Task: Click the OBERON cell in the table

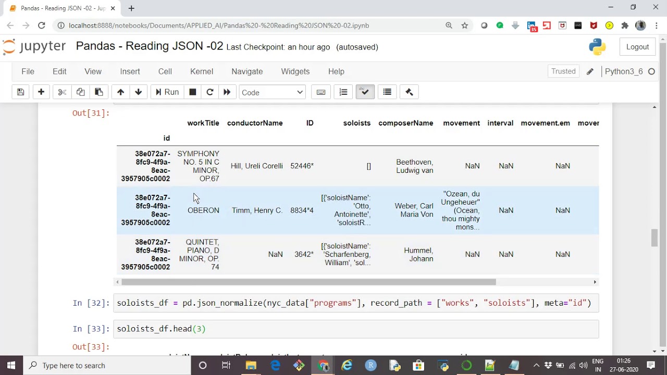Action: [203, 210]
